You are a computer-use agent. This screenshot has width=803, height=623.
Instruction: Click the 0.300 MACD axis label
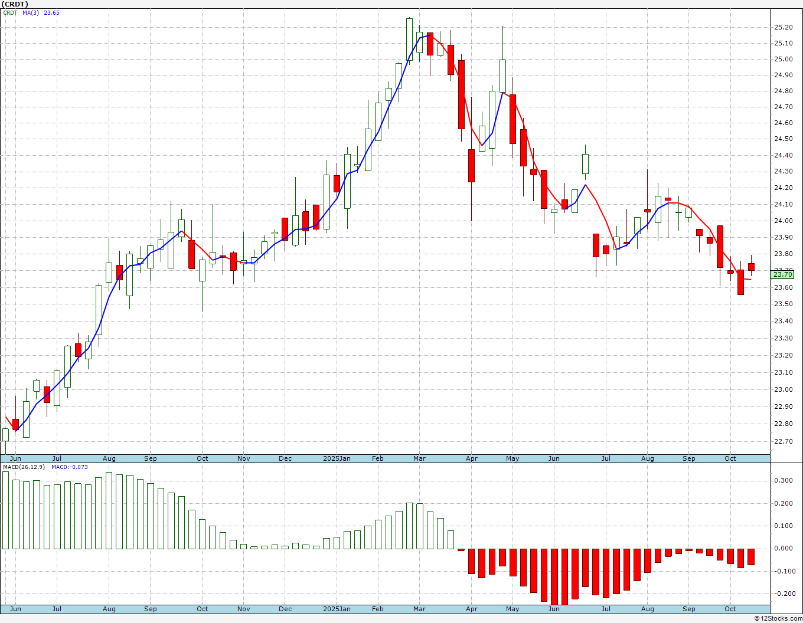[x=783, y=481]
